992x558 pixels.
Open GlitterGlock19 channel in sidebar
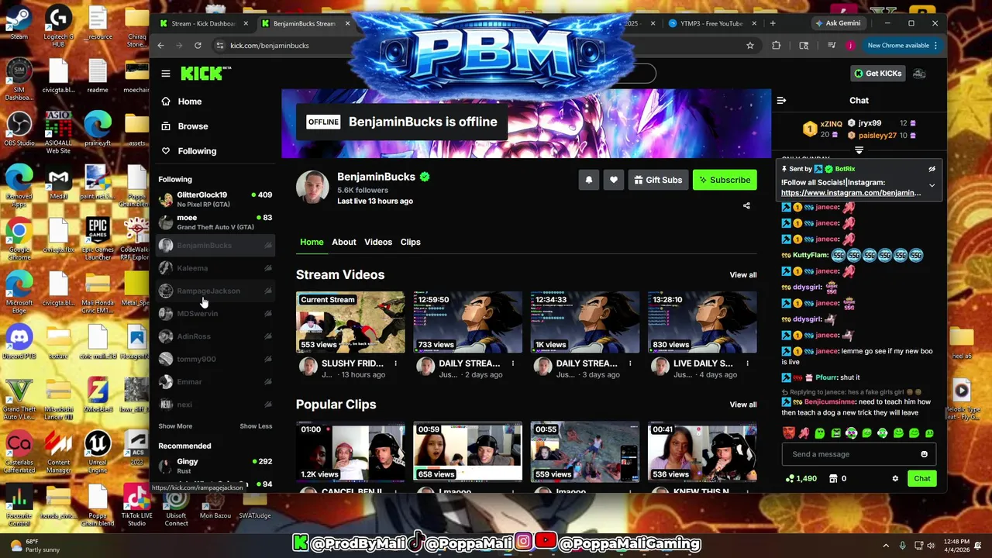pyautogui.click(x=215, y=199)
